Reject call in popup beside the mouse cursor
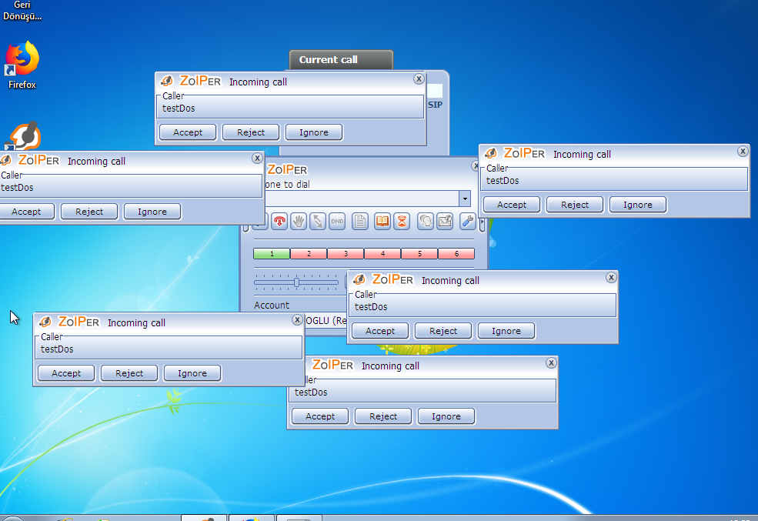The image size is (758, 521). (129, 373)
